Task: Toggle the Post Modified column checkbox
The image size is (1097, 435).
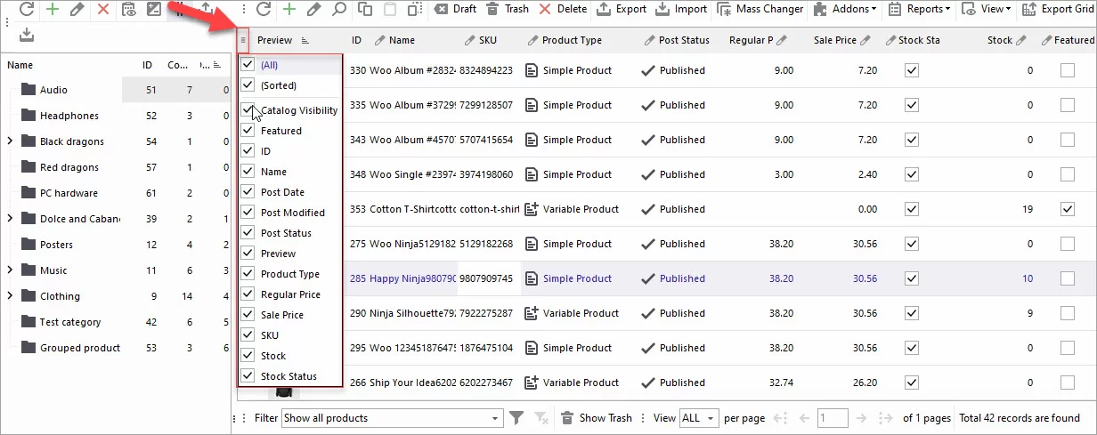Action: 248,213
